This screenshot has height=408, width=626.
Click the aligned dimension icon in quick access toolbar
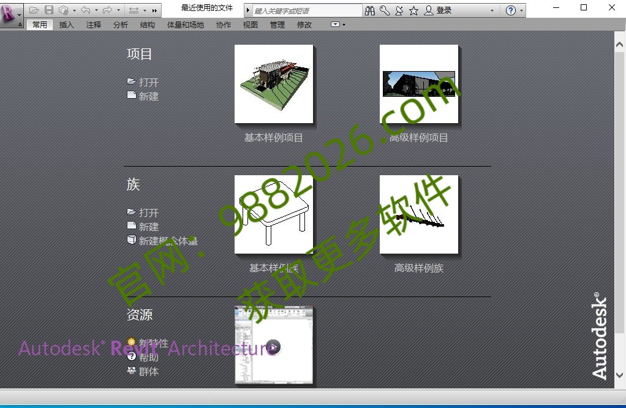134,10
